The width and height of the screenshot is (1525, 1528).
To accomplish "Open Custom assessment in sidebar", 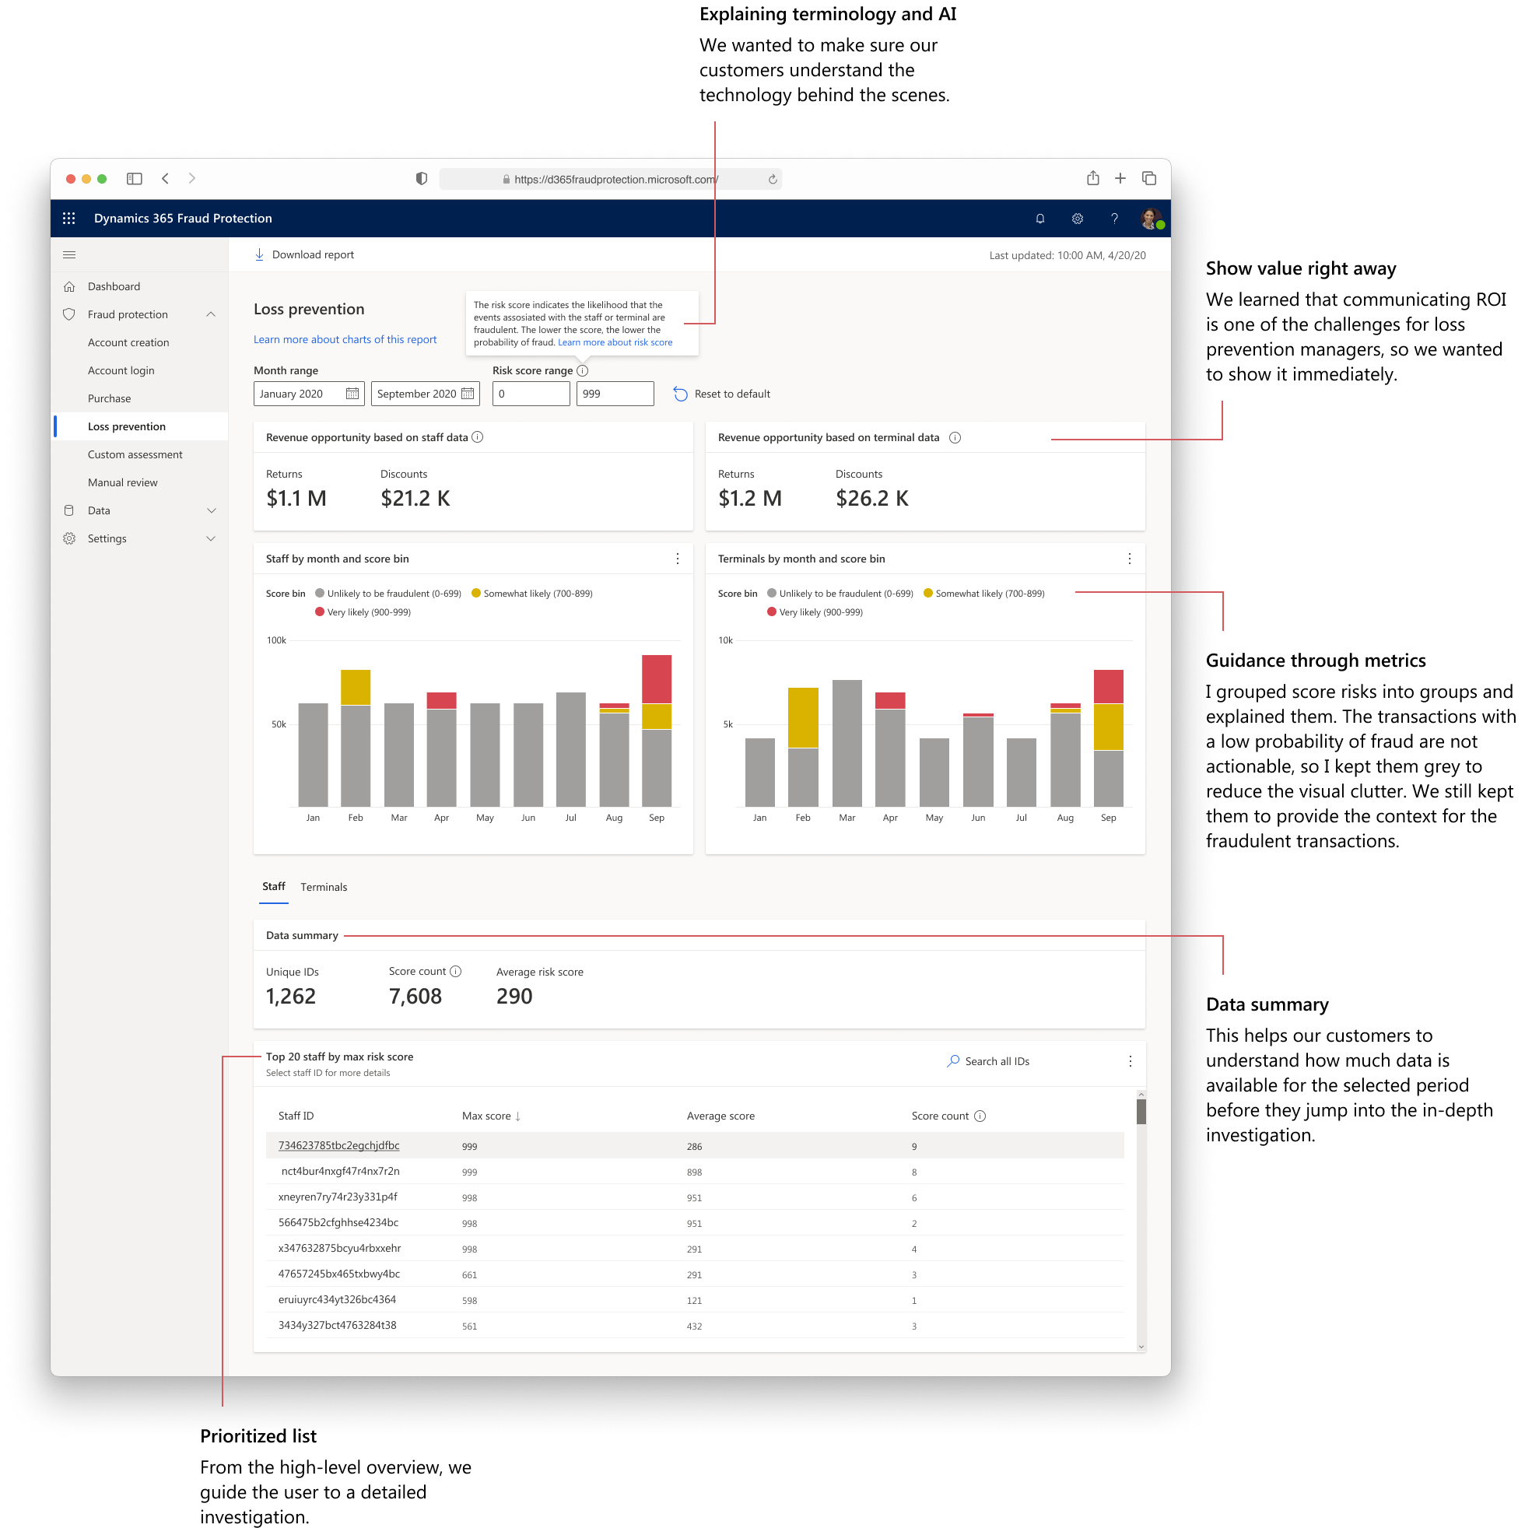I will click(x=135, y=455).
